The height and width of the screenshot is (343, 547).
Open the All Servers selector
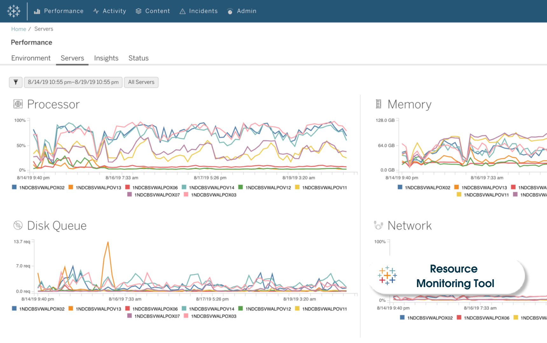click(141, 82)
